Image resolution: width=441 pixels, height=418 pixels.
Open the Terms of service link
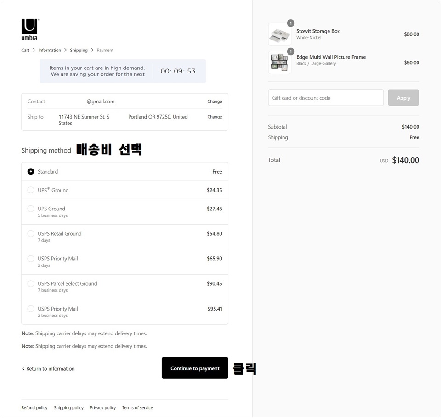pyautogui.click(x=137, y=407)
